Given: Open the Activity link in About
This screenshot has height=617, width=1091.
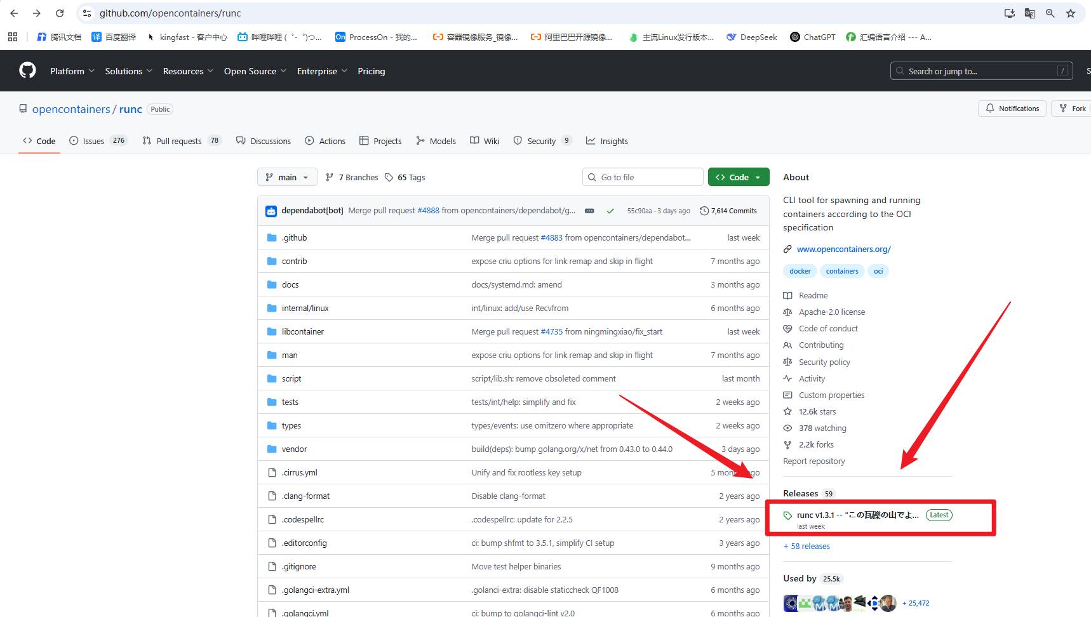Looking at the screenshot, I should click(812, 378).
